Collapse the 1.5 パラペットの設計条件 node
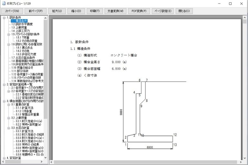Screen dimensions: 248x165 pos(9,34)
